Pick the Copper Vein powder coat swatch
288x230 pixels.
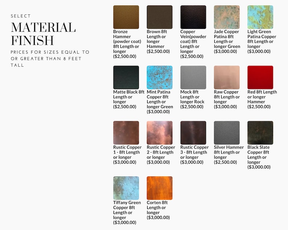[193, 17]
